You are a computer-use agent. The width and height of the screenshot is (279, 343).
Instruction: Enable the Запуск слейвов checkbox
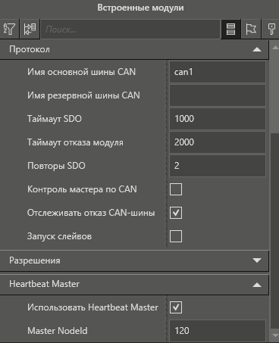(176, 236)
